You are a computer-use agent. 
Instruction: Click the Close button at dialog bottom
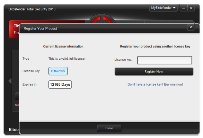(109, 128)
